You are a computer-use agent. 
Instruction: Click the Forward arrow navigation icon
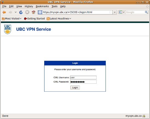click(10, 12)
